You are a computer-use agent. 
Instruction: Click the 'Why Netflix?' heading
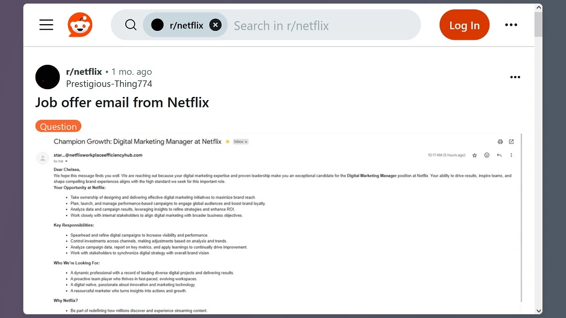(66, 301)
